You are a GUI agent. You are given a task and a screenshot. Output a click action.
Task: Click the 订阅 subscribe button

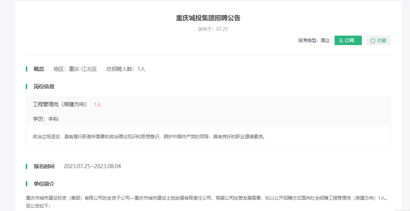click(x=348, y=41)
